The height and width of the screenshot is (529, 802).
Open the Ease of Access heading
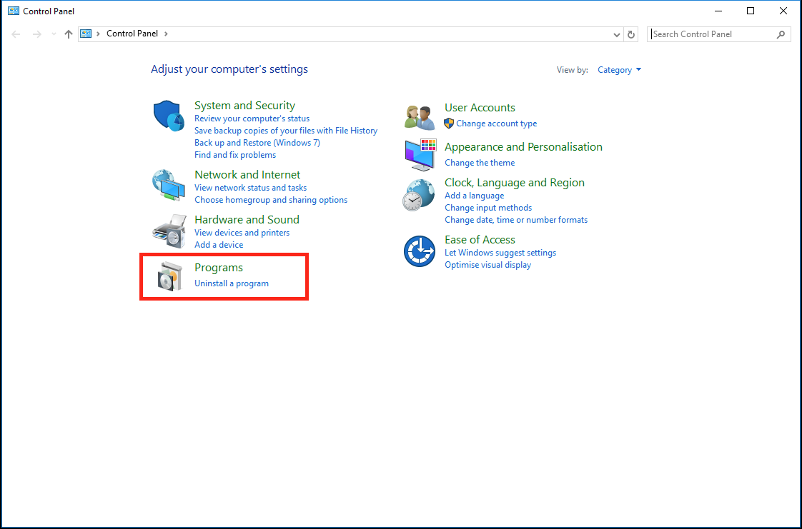pos(480,239)
